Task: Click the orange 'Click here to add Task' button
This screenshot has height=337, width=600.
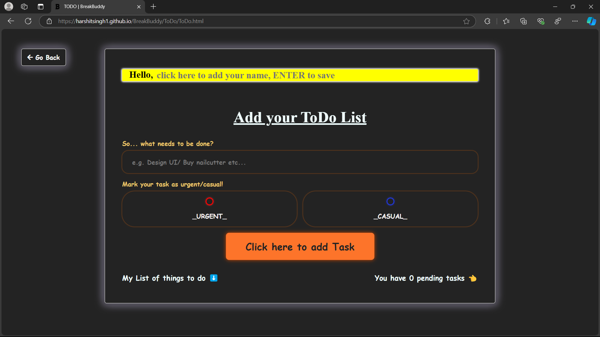Action: pos(300,247)
